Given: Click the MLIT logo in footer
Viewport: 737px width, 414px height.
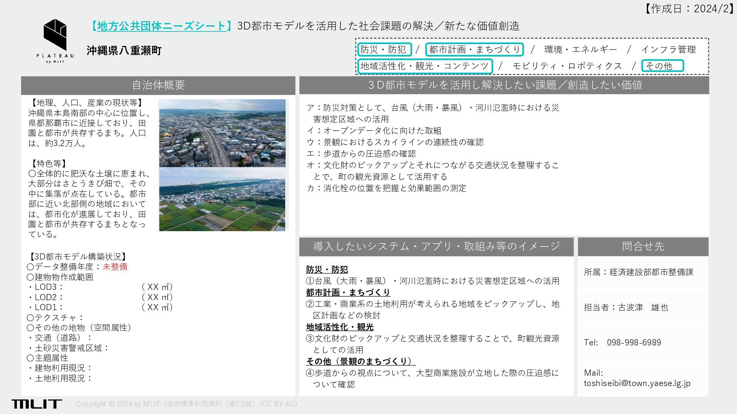Looking at the screenshot, I should [36, 404].
